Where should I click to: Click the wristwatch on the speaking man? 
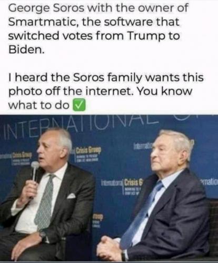[x=43, y=235]
